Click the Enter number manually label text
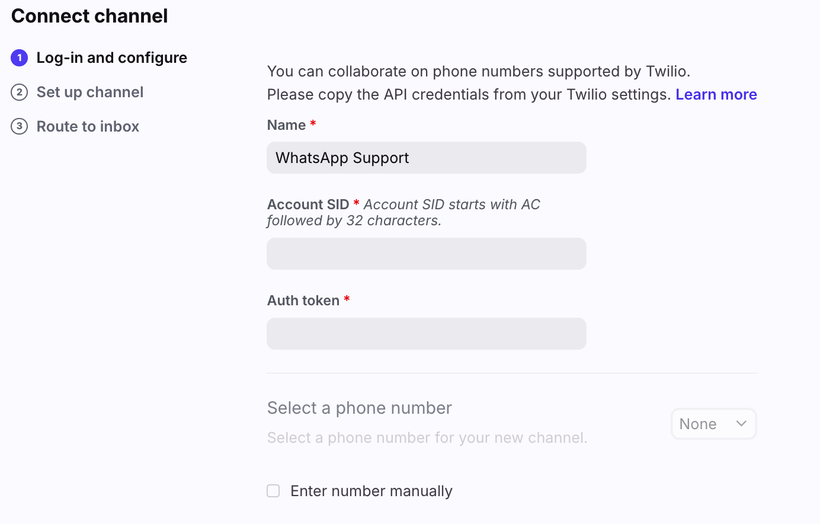This screenshot has width=820, height=524. tap(371, 491)
